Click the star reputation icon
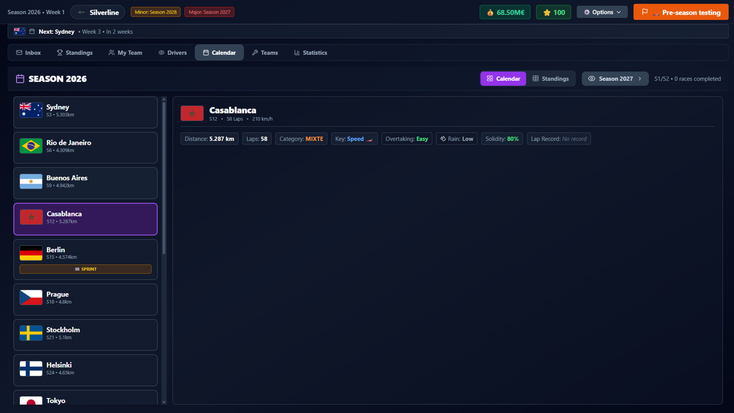The height and width of the screenshot is (413, 734). [x=547, y=12]
